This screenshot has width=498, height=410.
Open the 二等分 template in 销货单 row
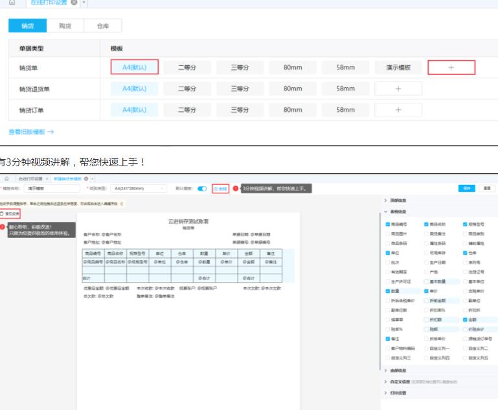[x=187, y=67]
